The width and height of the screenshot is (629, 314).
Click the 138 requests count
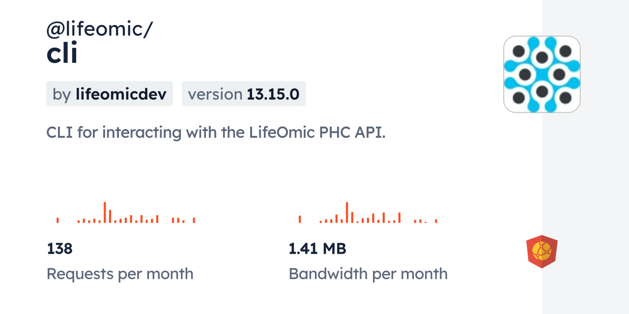coord(59,249)
